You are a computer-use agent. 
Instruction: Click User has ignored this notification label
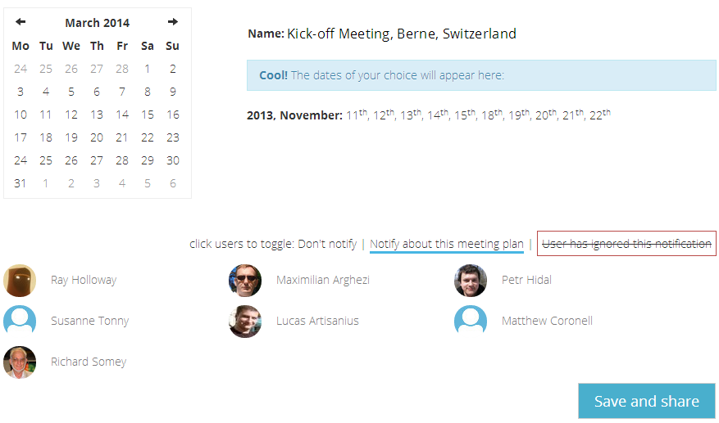click(626, 244)
